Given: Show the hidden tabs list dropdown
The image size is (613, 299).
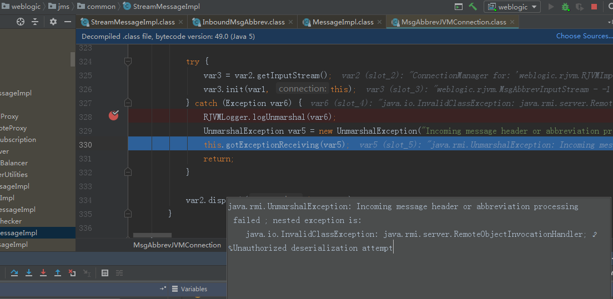Looking at the screenshot, I should [609, 22].
